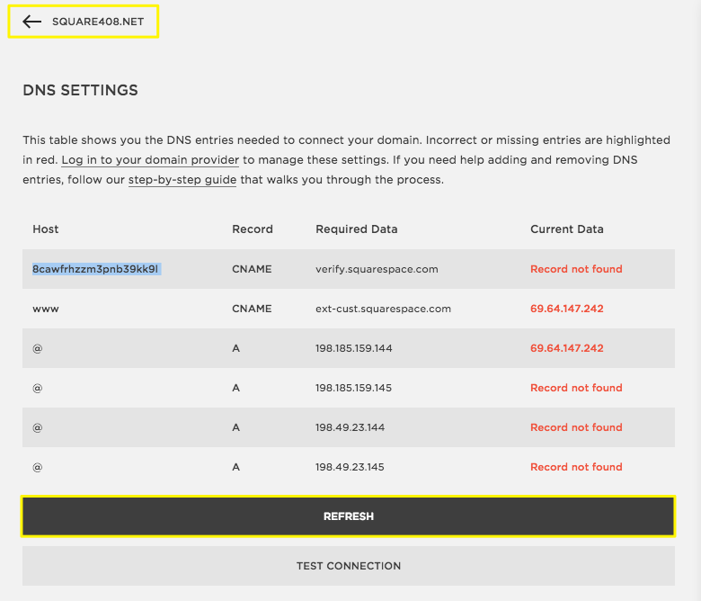Image resolution: width=701 pixels, height=601 pixels.
Task: Go back via the SQUARE408.NET label
Action: [97, 22]
